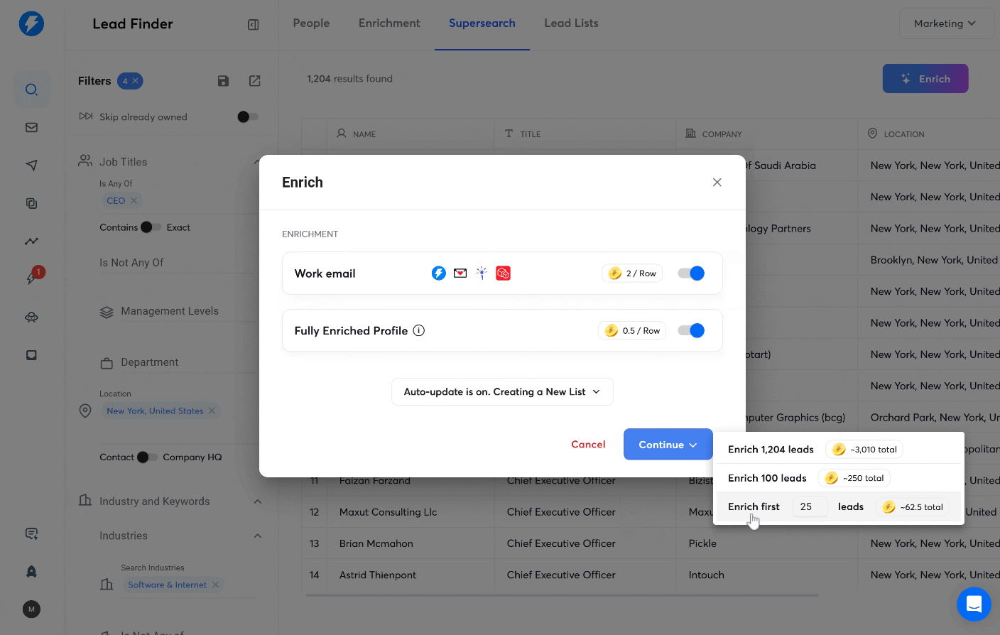The height and width of the screenshot is (635, 1000).
Task: Select the paper plane send icon in sidebar
Action: tap(31, 165)
